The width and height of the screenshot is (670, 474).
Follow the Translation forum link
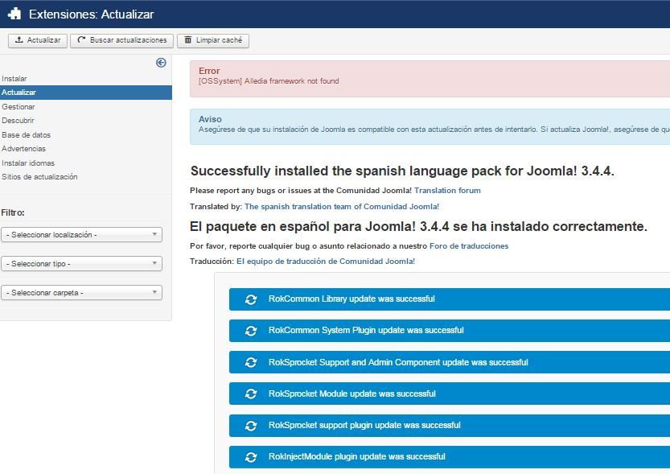tap(447, 191)
